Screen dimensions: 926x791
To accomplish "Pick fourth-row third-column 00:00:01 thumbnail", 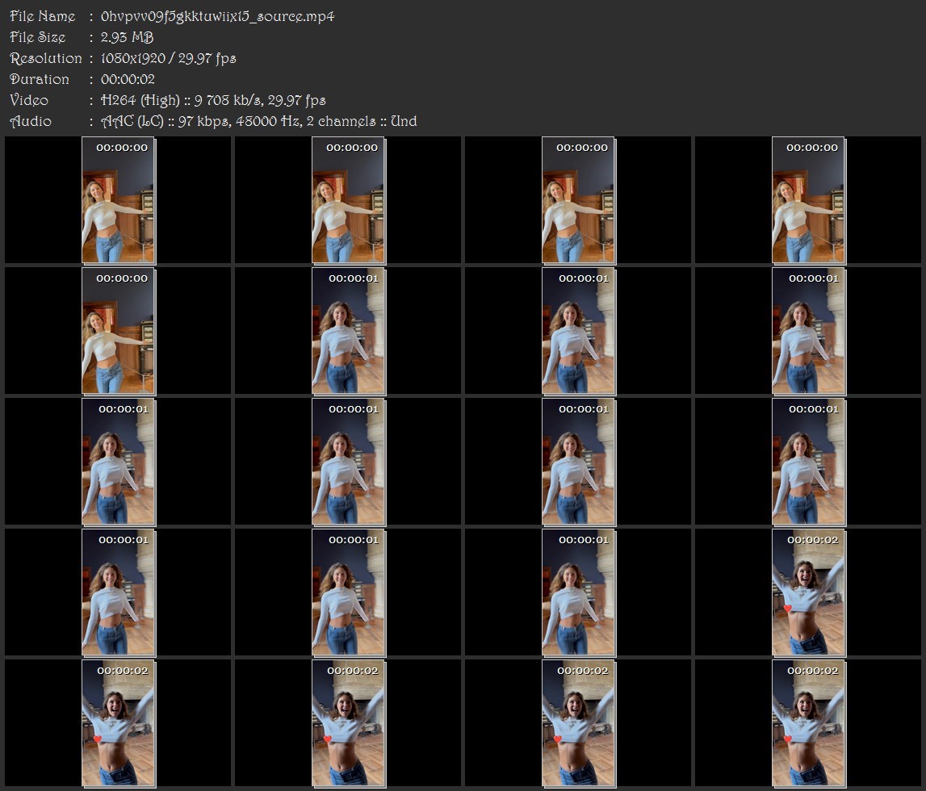I will [579, 592].
